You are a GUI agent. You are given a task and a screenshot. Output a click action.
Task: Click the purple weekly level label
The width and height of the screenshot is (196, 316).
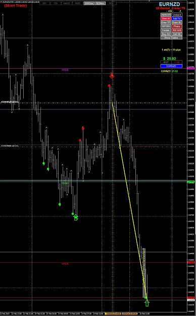coord(65,70)
